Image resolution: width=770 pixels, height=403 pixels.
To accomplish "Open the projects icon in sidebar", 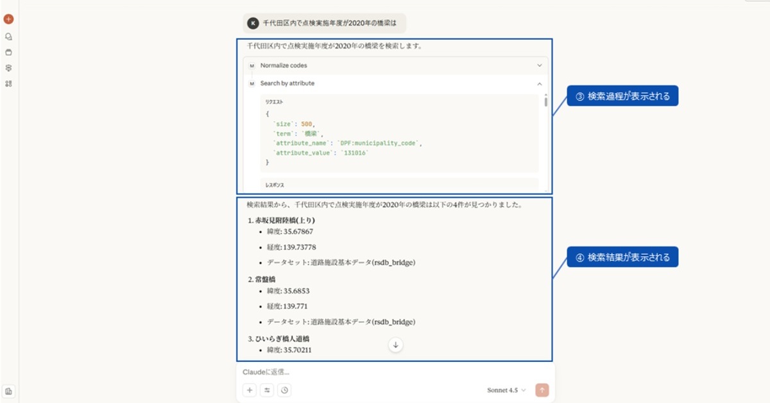I will tap(8, 53).
